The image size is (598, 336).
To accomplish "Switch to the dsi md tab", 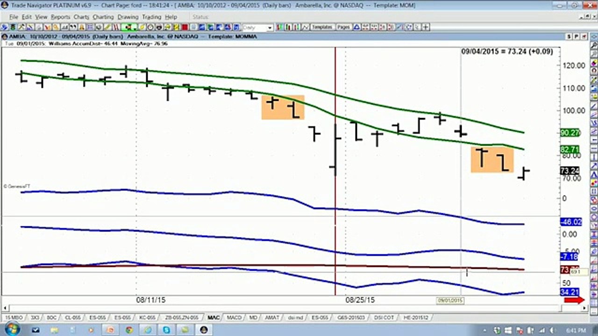I will (x=295, y=317).
